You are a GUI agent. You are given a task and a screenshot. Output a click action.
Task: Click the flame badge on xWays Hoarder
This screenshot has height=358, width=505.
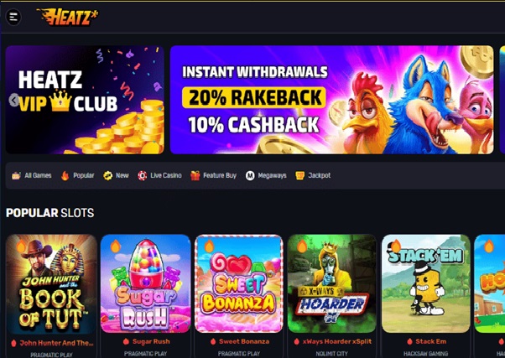[x=302, y=246]
